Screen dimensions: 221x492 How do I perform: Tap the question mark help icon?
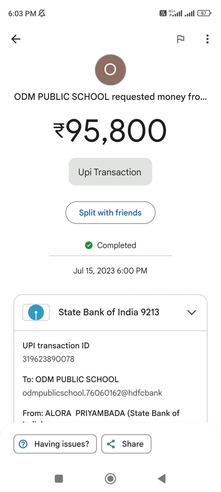click(x=23, y=444)
